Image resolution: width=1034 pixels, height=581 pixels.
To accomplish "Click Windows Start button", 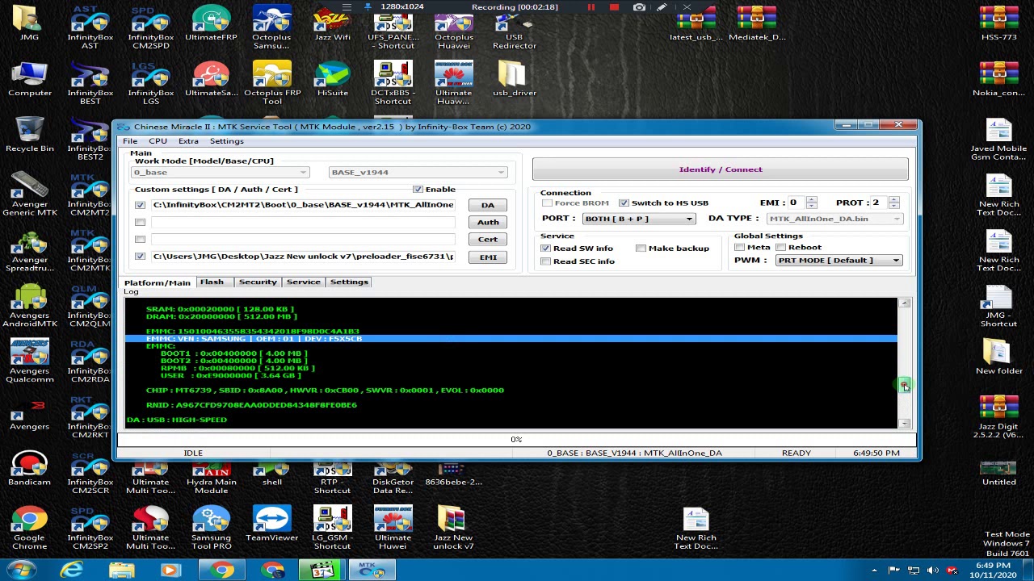I will [19, 571].
